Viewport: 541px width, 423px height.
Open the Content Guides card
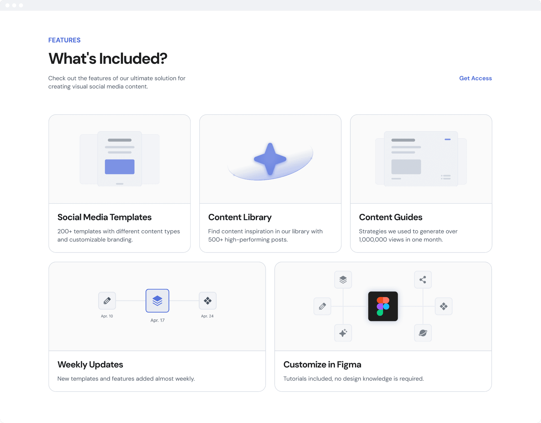click(421, 183)
